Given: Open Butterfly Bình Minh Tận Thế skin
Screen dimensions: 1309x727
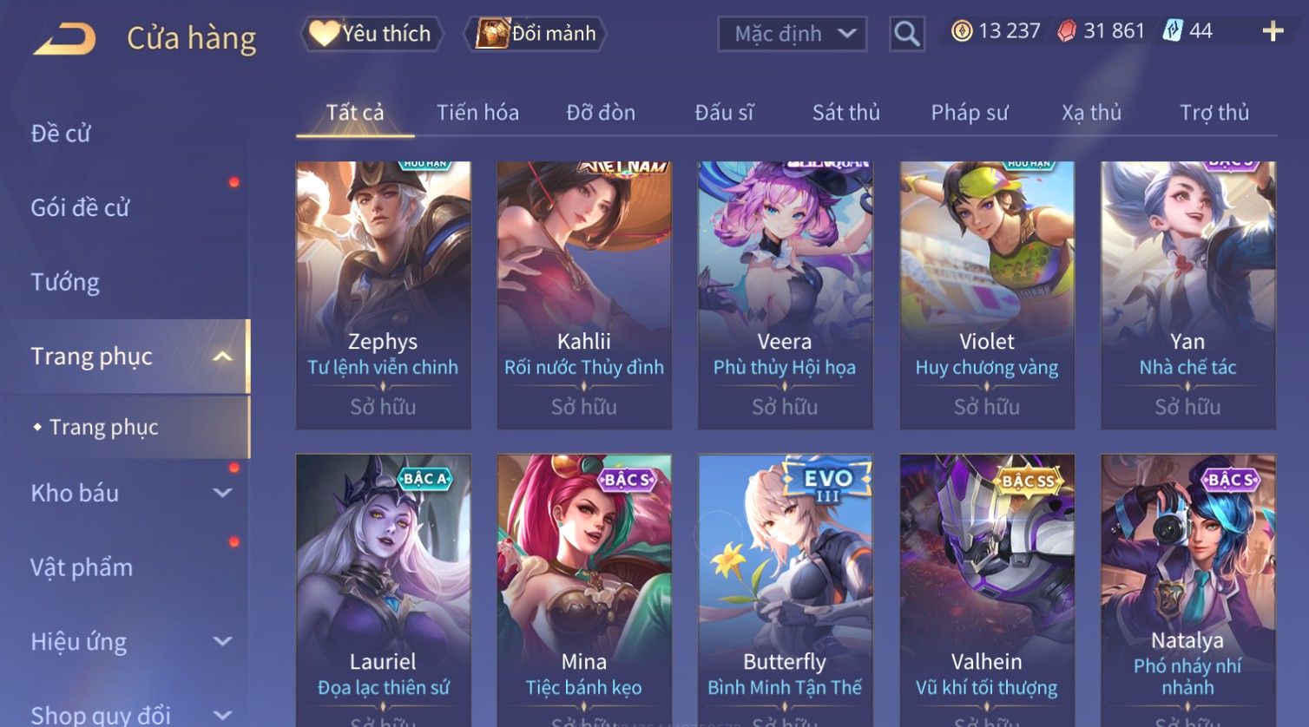Looking at the screenshot, I should 785,590.
